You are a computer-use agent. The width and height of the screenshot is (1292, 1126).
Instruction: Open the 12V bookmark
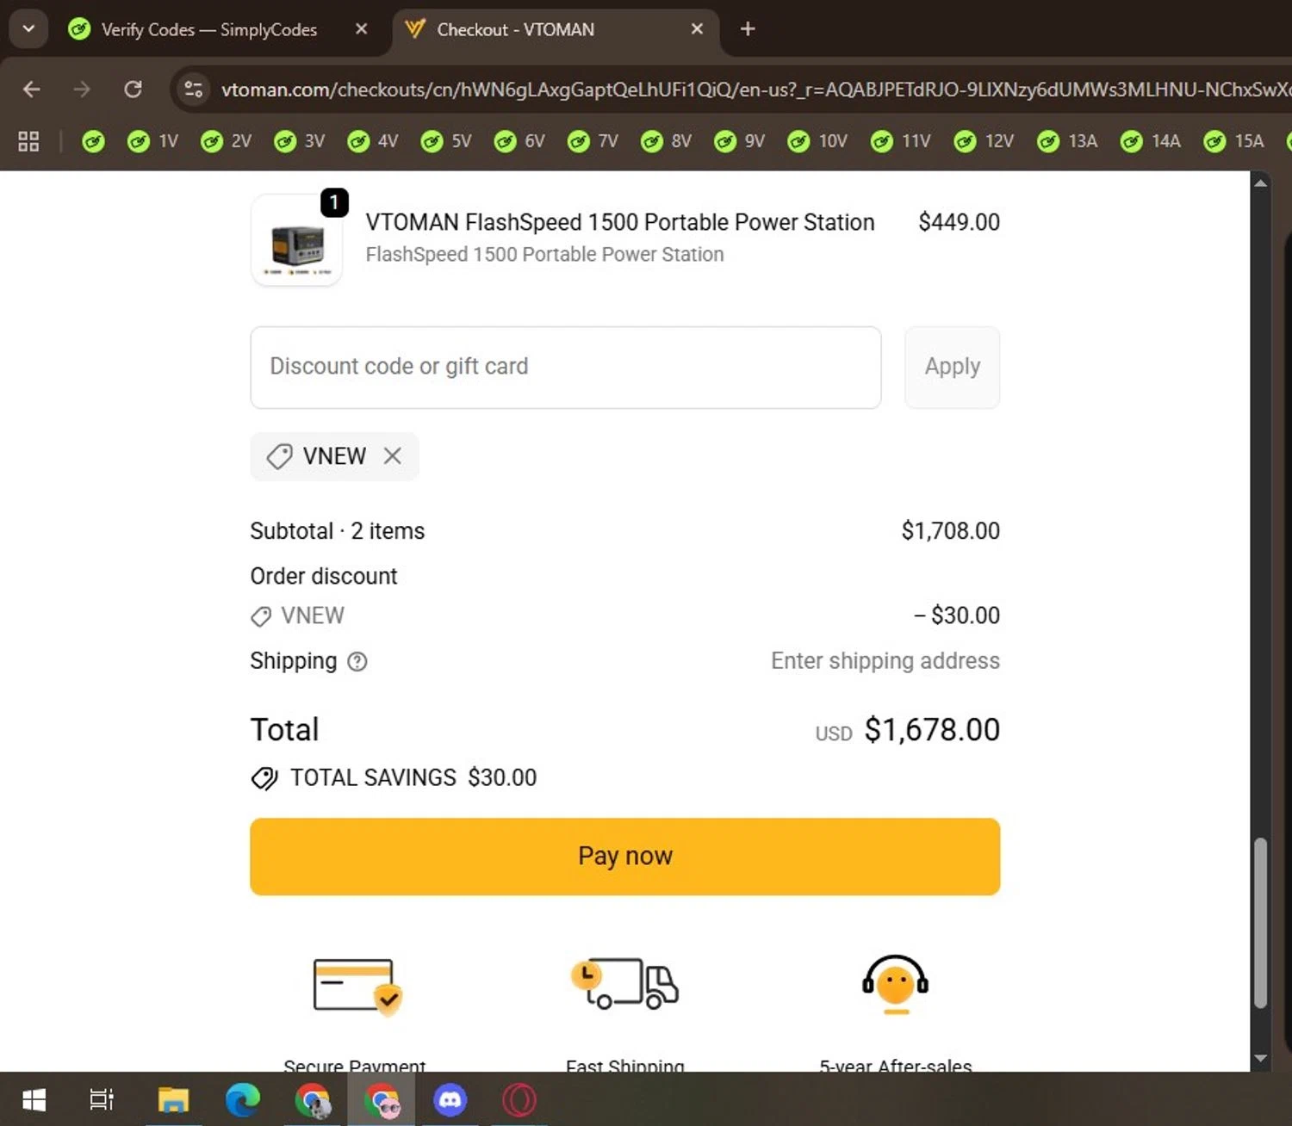(x=984, y=141)
